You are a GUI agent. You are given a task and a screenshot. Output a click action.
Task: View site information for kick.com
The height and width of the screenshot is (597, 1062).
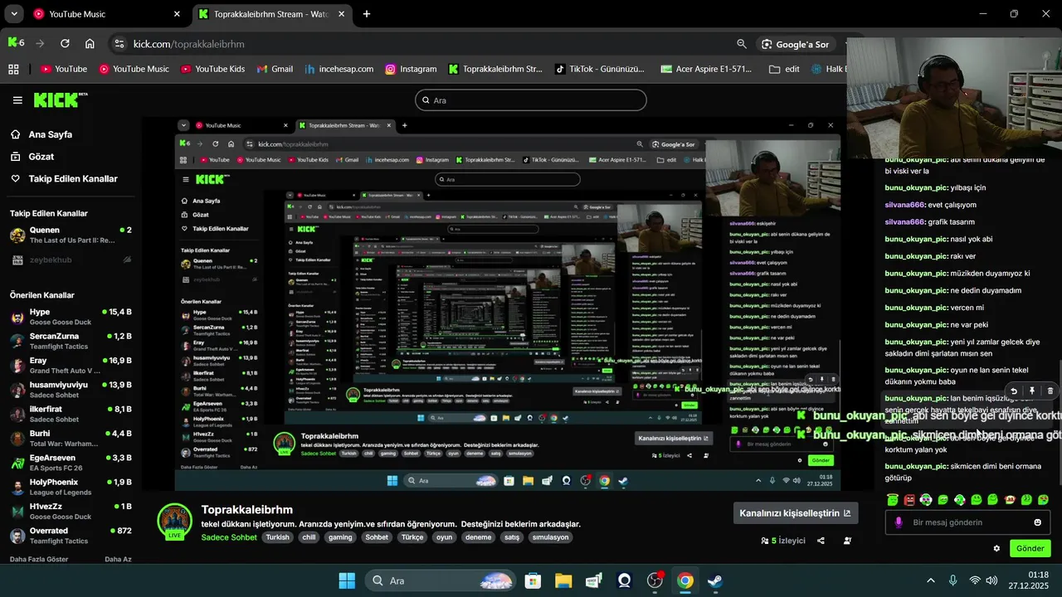click(x=119, y=43)
